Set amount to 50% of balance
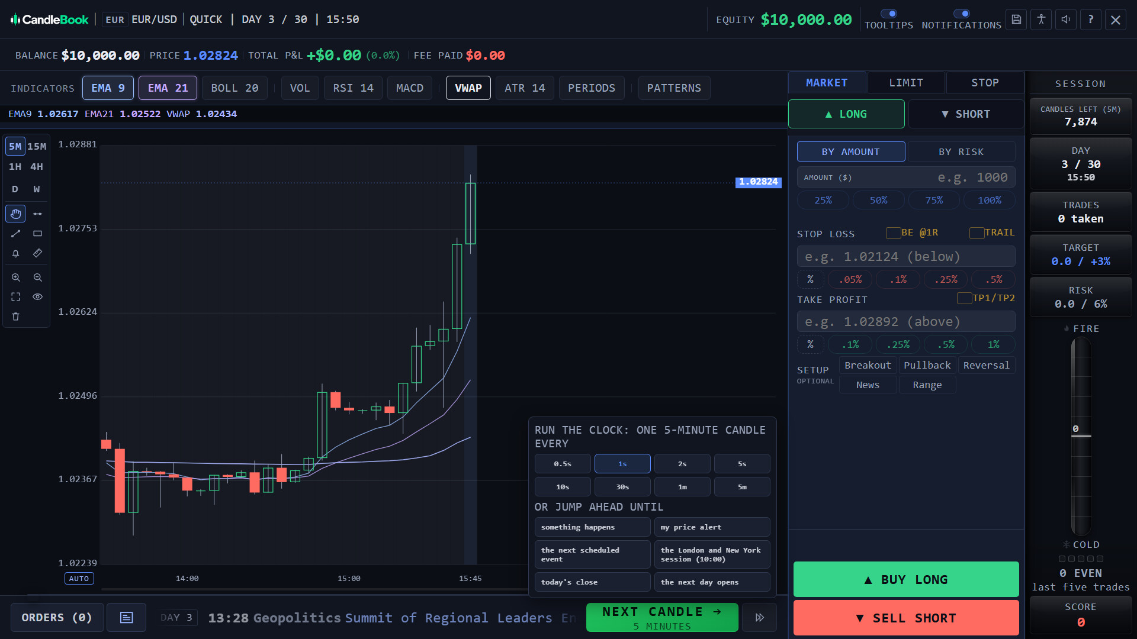1137x639 pixels. pos(878,201)
